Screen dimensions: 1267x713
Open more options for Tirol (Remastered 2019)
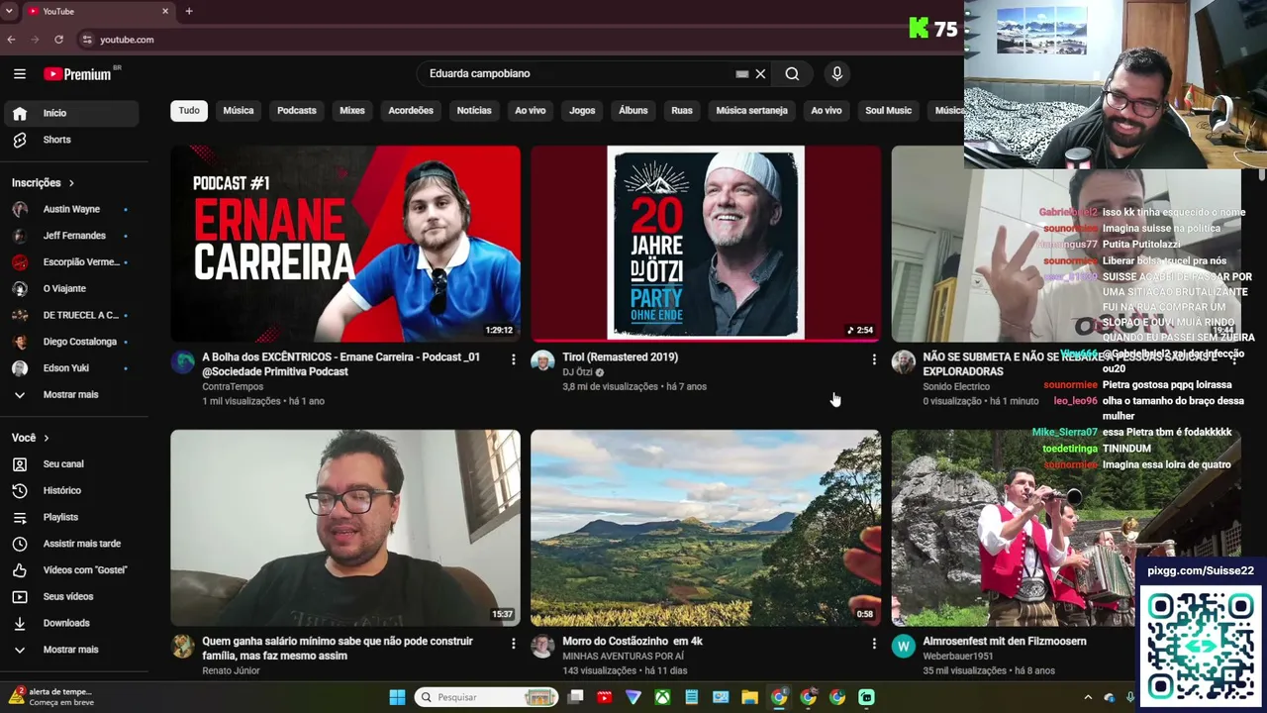click(873, 359)
